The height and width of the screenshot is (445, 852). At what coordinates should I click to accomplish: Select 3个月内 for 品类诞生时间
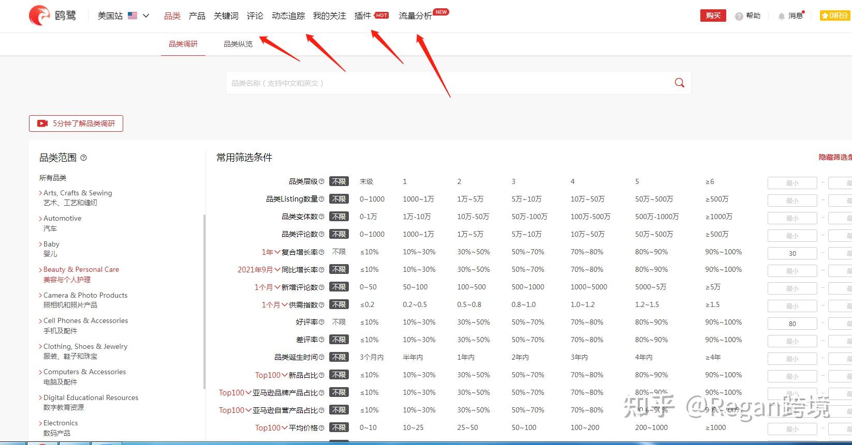372,357
